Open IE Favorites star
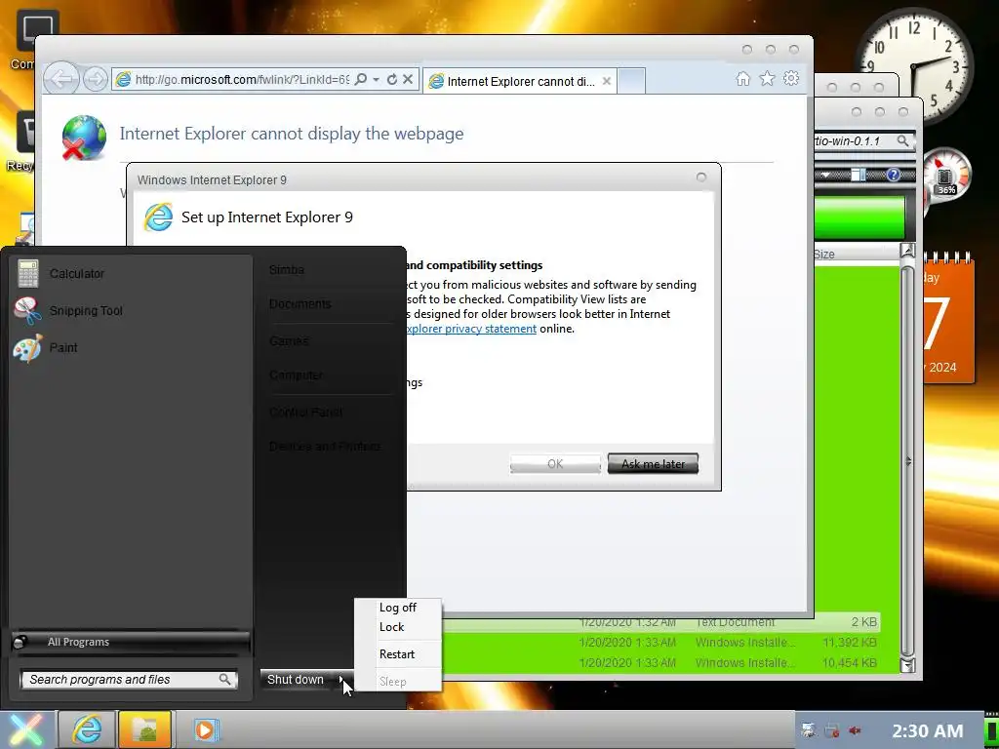The image size is (999, 749). [x=767, y=79]
